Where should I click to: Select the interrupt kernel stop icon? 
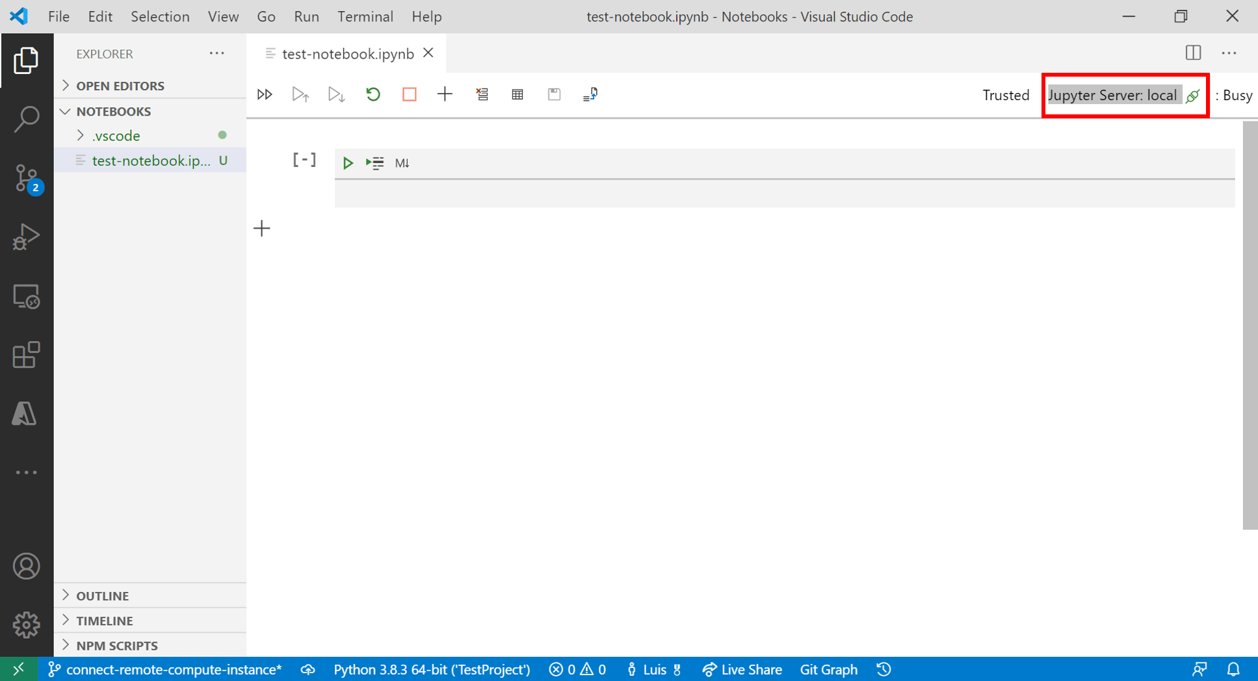pos(408,94)
